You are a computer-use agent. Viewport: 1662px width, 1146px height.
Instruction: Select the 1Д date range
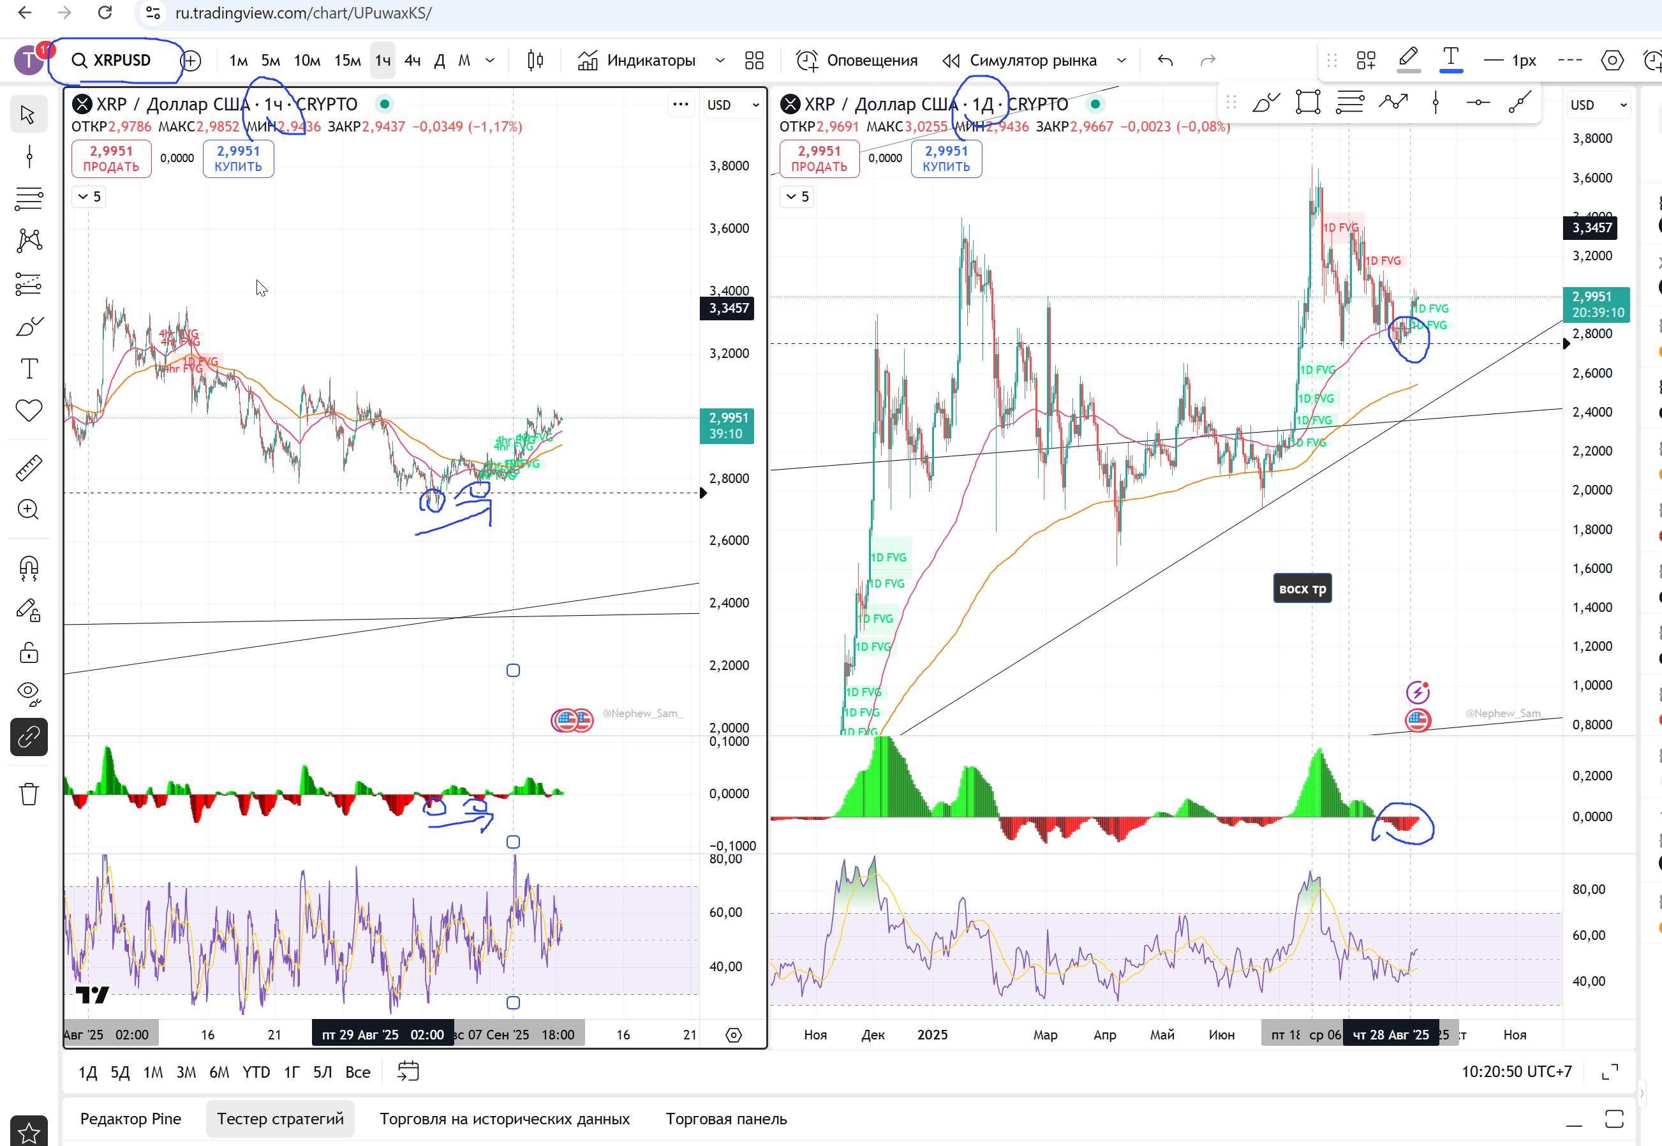tap(87, 1072)
